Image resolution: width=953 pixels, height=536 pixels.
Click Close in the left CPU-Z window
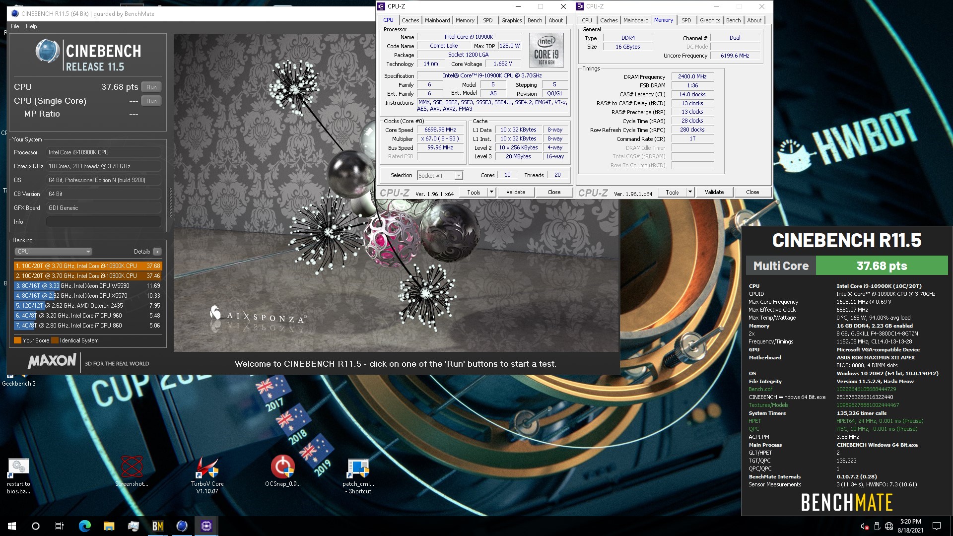(554, 192)
